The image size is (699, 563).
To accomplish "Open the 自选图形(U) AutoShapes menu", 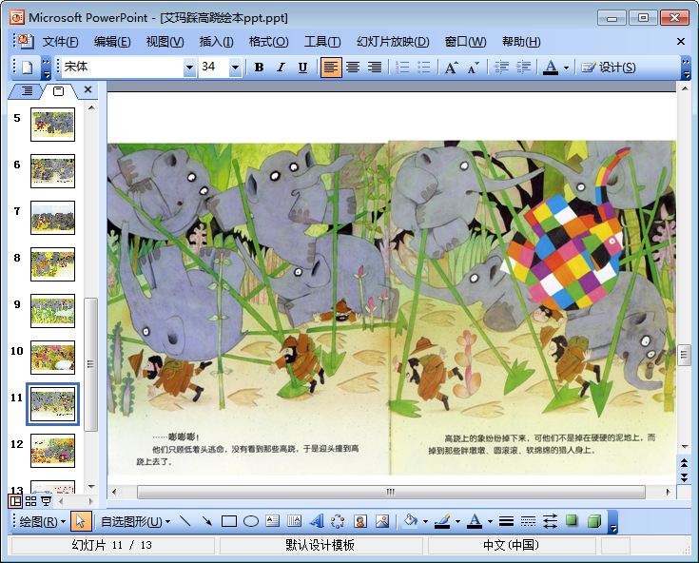I will click(135, 521).
